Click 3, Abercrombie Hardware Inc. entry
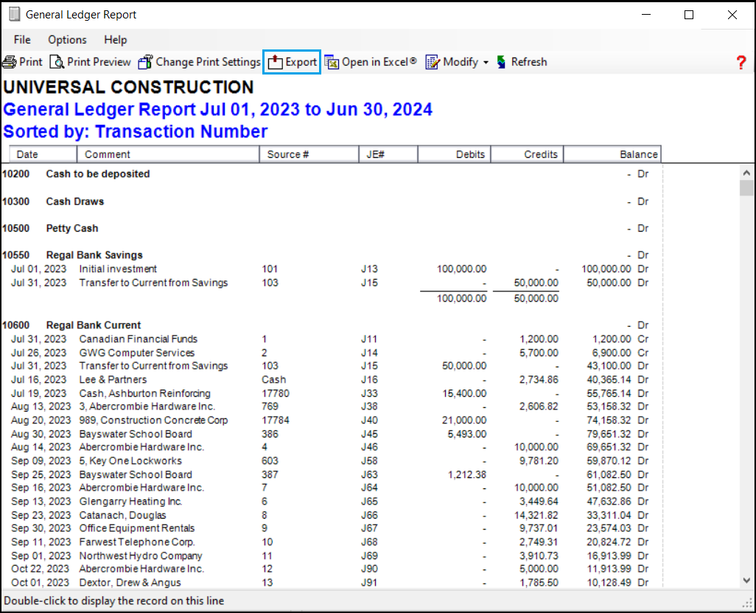756x613 pixels. [x=147, y=406]
